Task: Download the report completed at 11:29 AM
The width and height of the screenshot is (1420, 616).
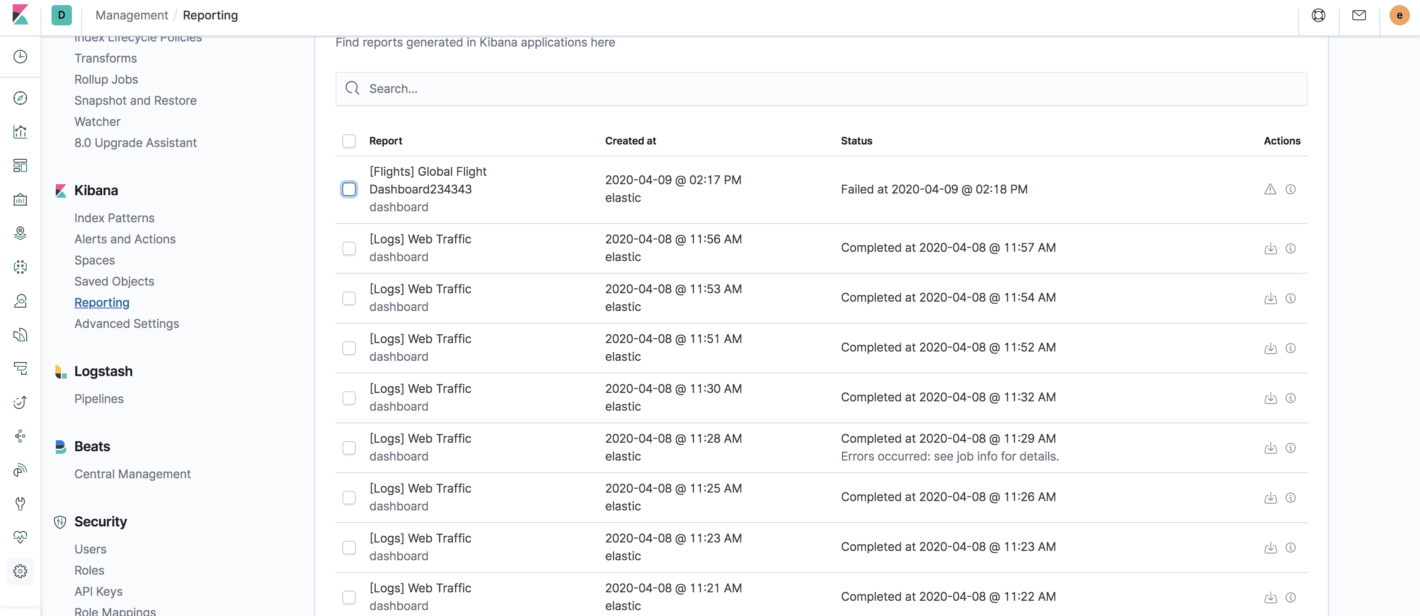Action: tap(1271, 448)
